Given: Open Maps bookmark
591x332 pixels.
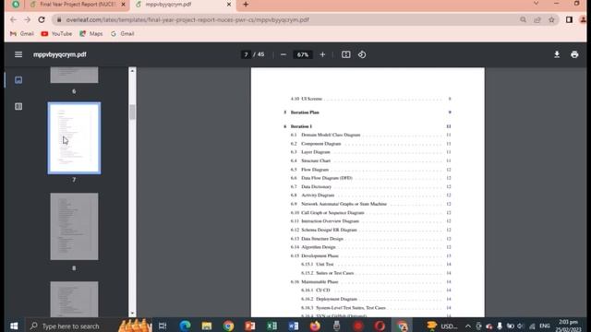Looking at the screenshot, I should pyautogui.click(x=91, y=34).
